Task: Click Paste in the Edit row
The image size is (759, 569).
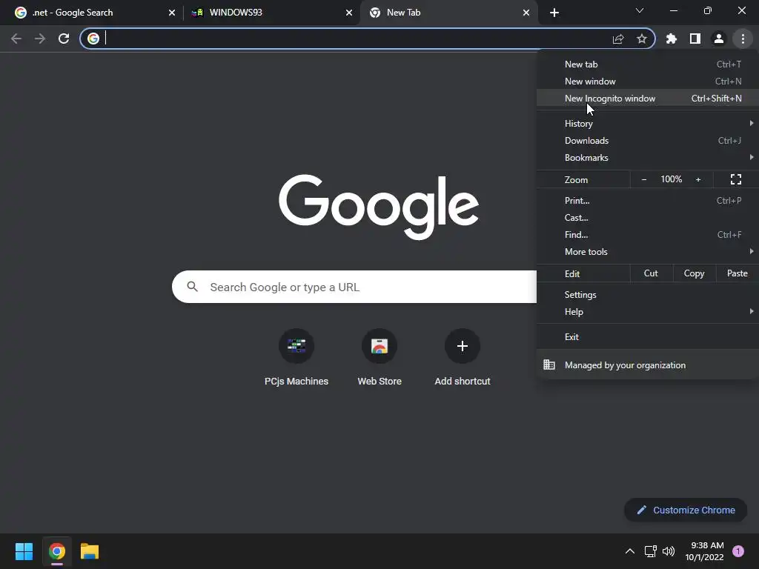Action: [x=738, y=273]
